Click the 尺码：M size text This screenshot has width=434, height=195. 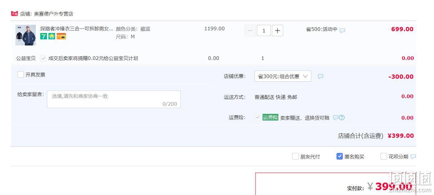[x=125, y=37]
